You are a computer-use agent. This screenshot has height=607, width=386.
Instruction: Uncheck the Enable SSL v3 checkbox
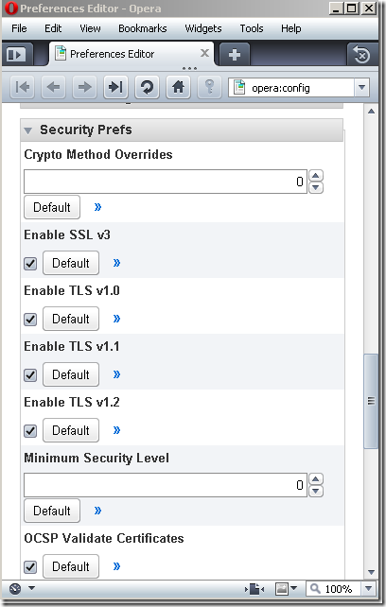30,264
